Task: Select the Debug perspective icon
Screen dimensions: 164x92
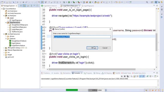Action: [x=159, y=2]
